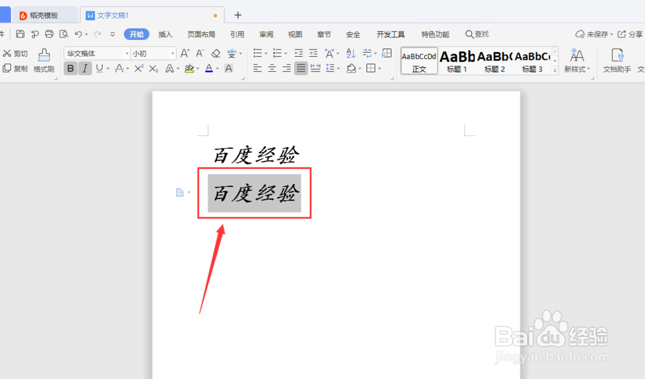Toggle the numbered list button
Screen dimensions: 645x379
tap(277, 53)
